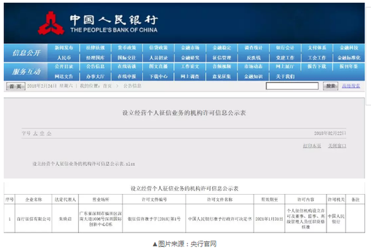Open 党建工作 navigation link

285,58
